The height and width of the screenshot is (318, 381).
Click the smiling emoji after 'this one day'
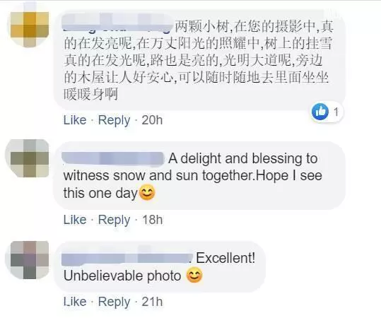click(x=146, y=193)
